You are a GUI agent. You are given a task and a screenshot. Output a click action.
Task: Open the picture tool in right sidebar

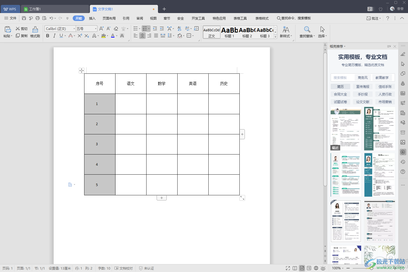click(403, 142)
